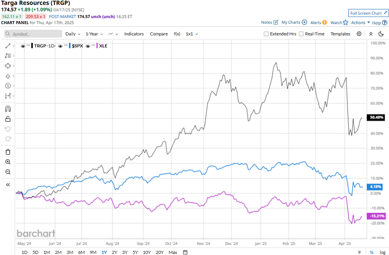Select the 20Y time range
This screenshot has width=389, height=255.
pos(159,252)
